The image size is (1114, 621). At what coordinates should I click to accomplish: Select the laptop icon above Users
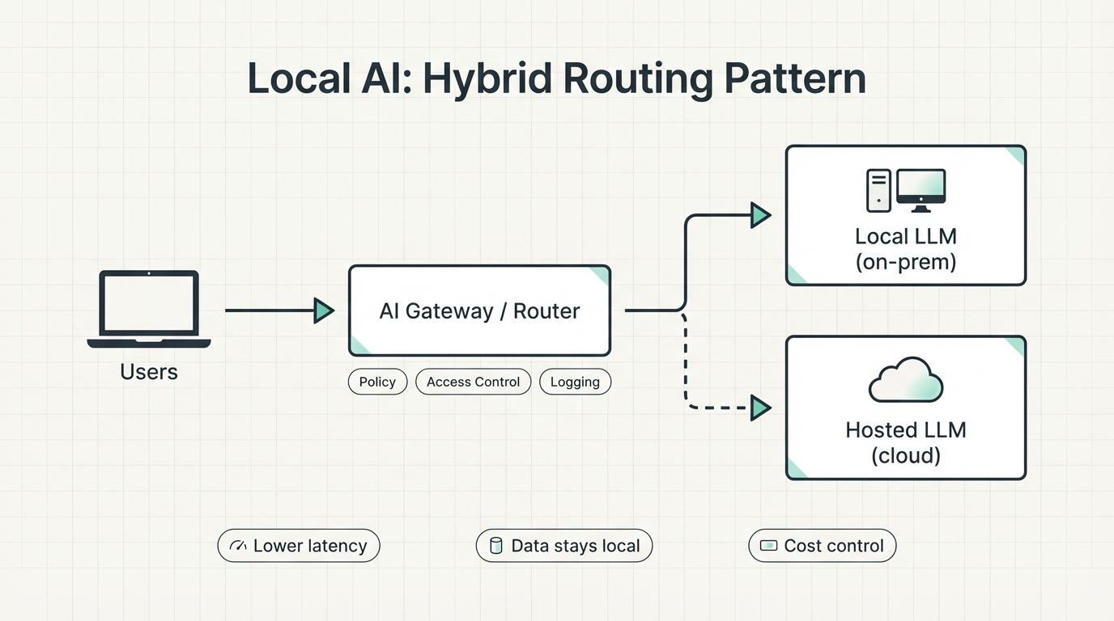click(149, 307)
